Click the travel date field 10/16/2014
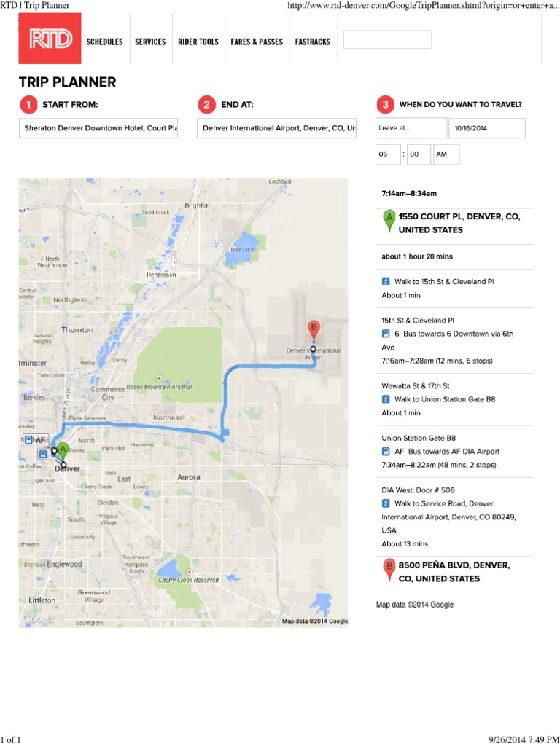 (487, 128)
